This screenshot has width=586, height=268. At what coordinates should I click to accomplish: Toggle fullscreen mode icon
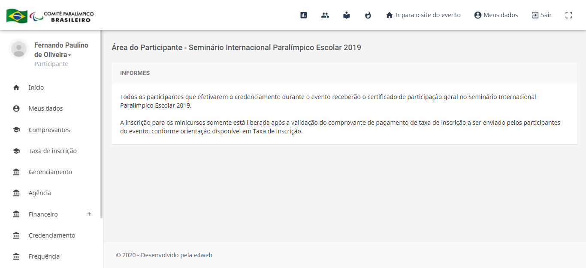[x=569, y=15]
